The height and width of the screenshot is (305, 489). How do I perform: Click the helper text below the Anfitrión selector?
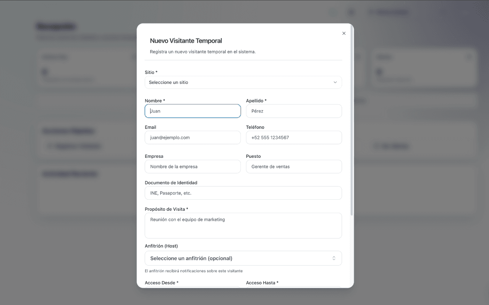pyautogui.click(x=194, y=271)
